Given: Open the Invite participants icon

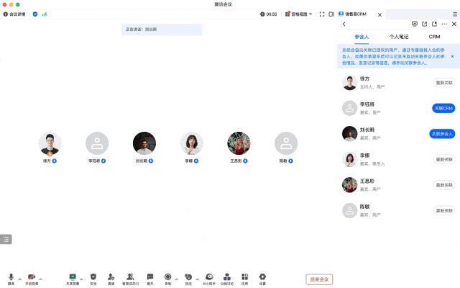Looking at the screenshot, I should 111,278.
